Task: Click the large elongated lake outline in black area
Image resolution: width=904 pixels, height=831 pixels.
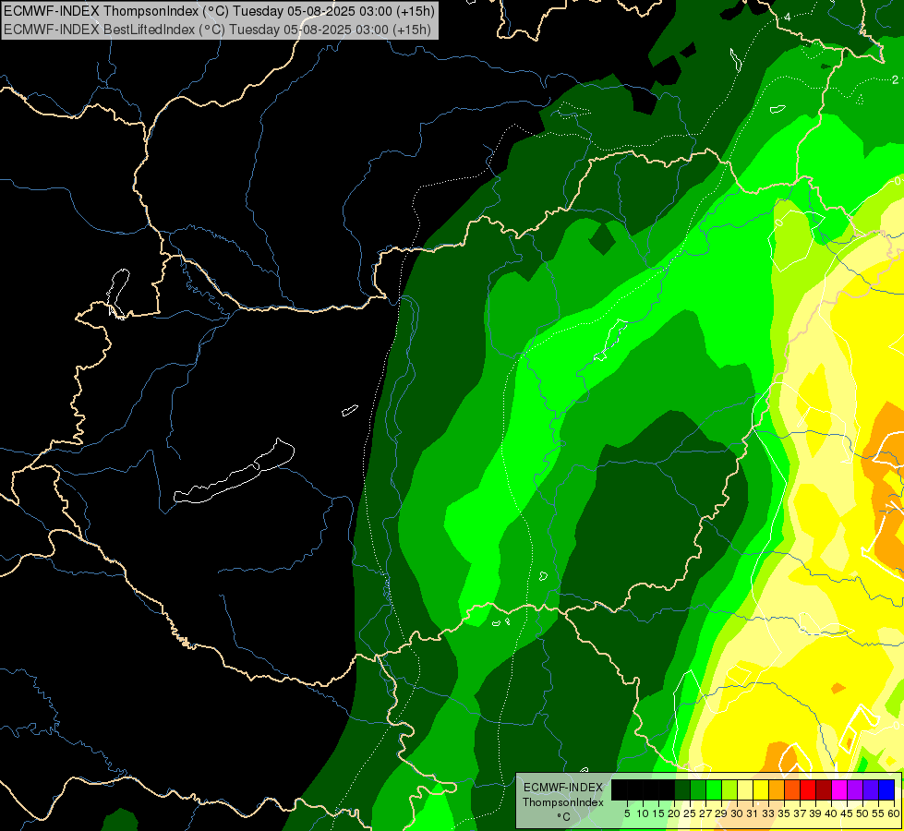Action: (235, 472)
